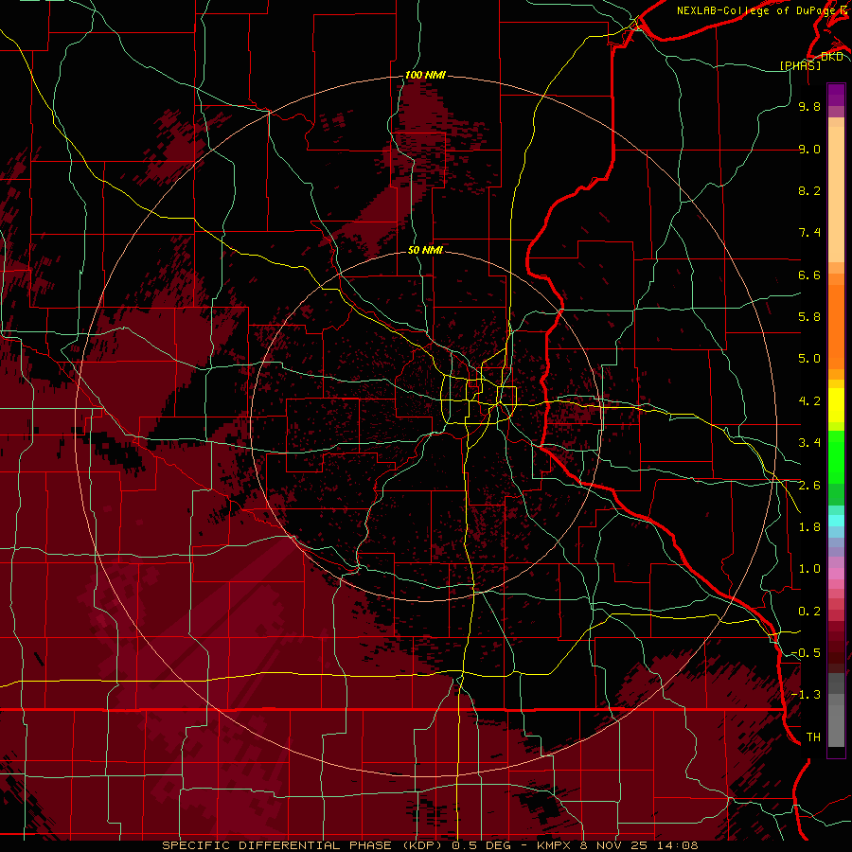Click the KMPX radar station identifier in the caption
This screenshot has width=852, height=852.
(553, 845)
